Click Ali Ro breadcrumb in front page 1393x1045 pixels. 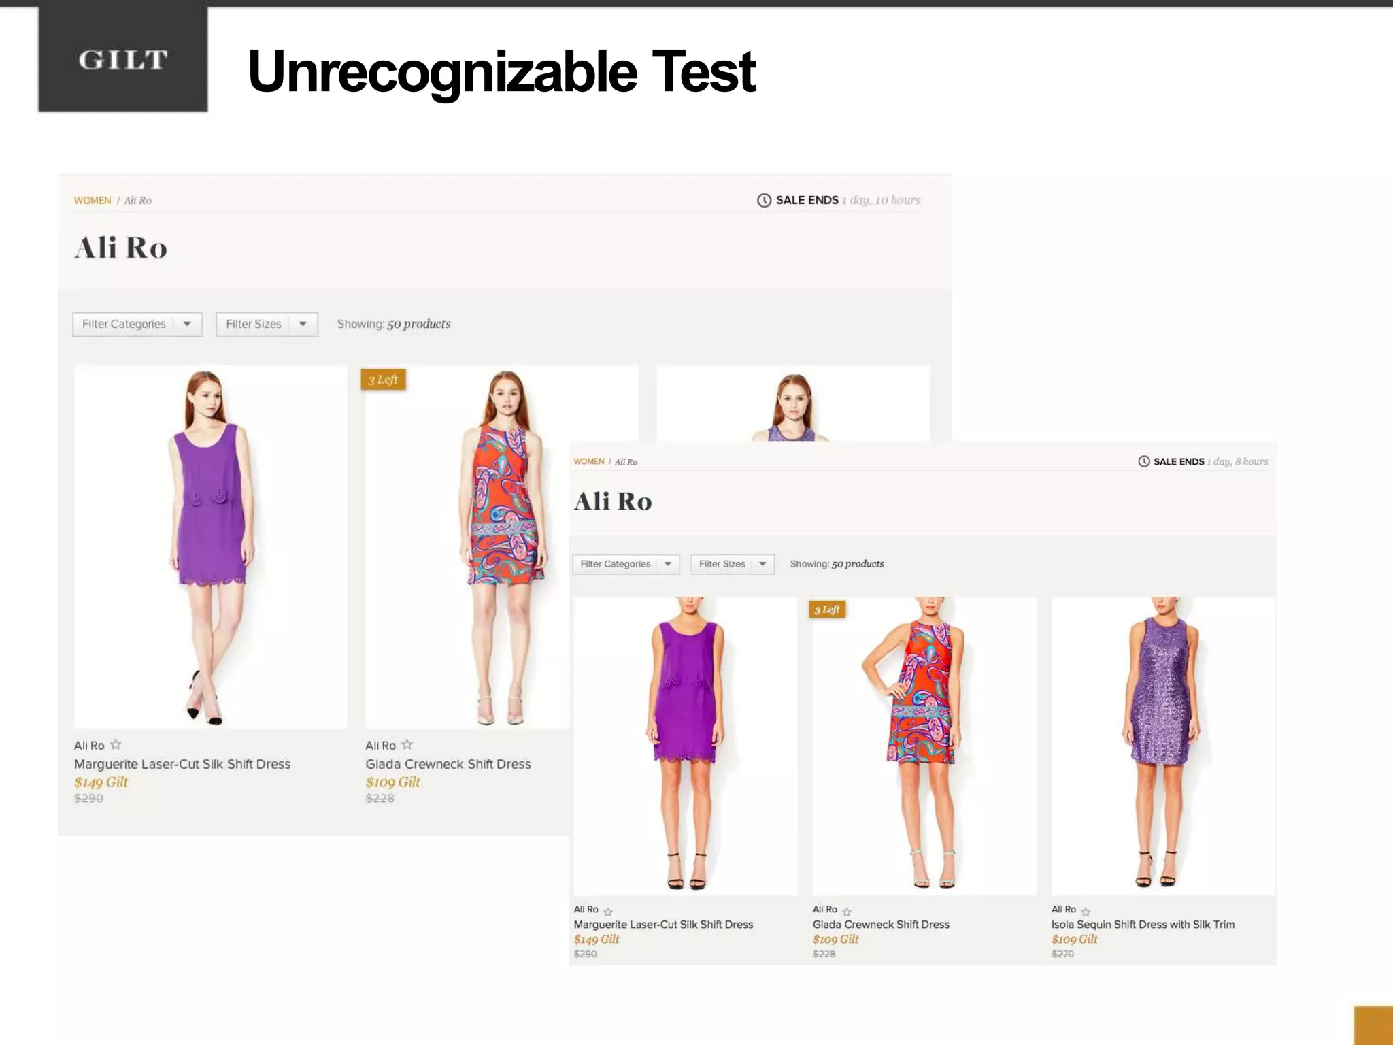[x=626, y=462]
